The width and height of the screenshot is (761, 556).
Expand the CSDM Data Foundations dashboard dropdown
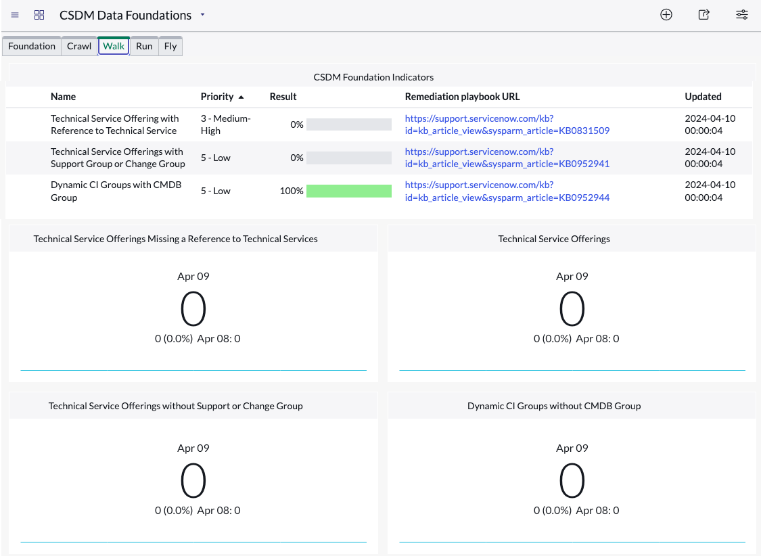[x=202, y=15]
